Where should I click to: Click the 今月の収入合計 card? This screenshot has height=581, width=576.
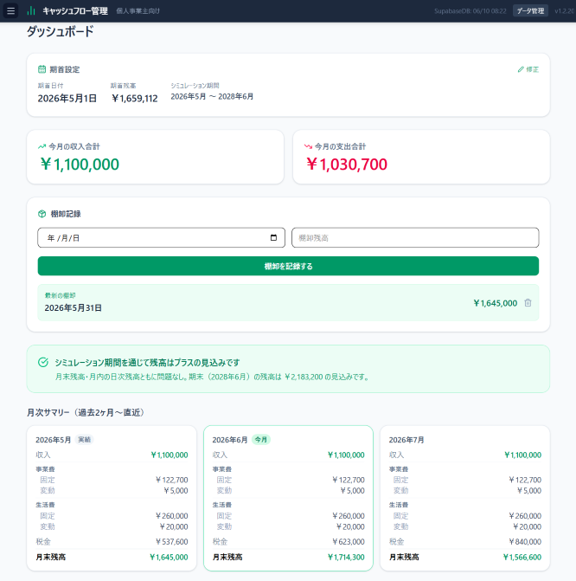[x=156, y=157]
